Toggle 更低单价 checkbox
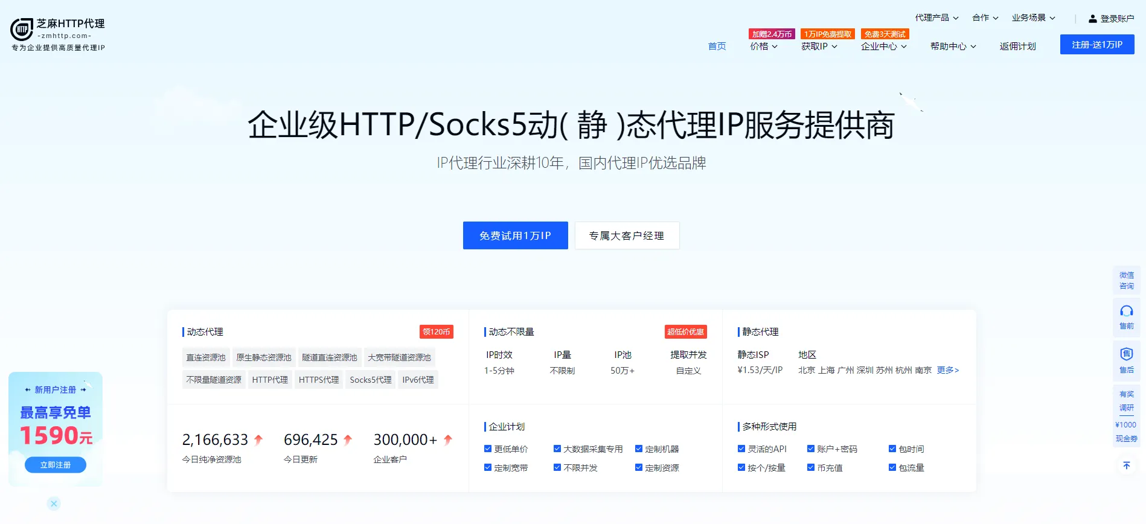1146x524 pixels. [x=488, y=449]
